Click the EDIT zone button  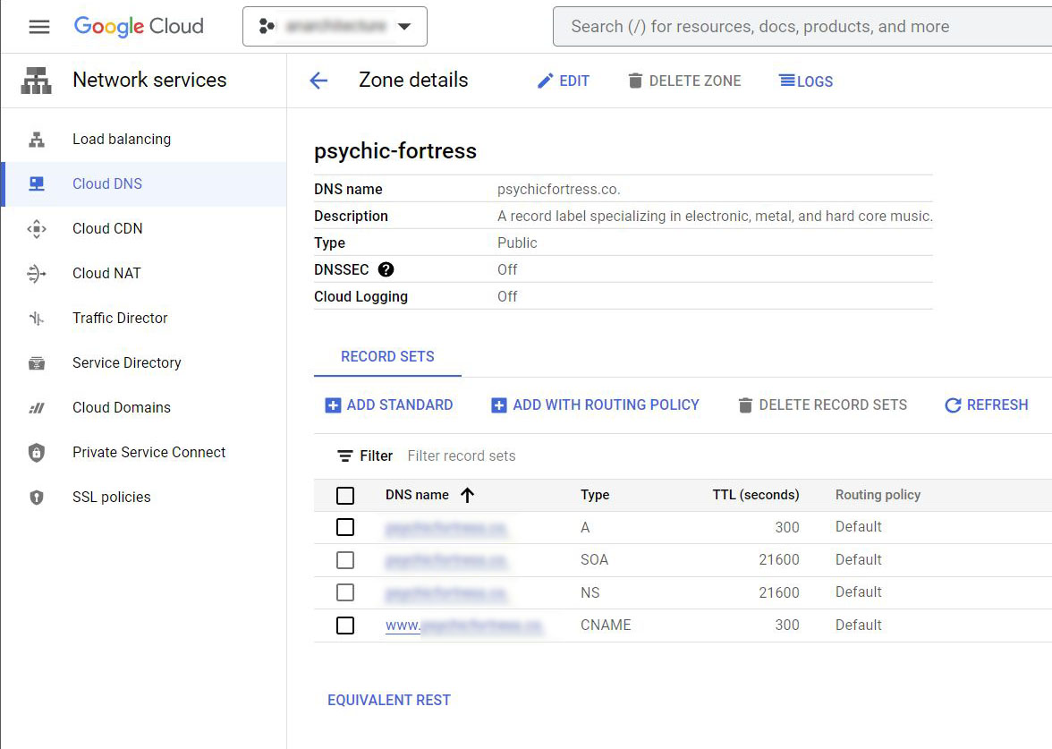[x=563, y=81]
